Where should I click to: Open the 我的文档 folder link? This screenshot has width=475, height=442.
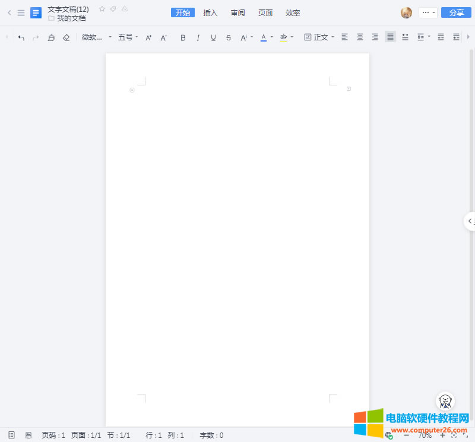pos(71,18)
